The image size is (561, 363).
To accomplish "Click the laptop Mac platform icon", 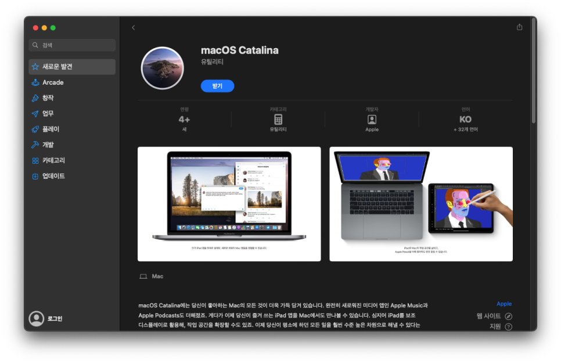I will point(143,276).
